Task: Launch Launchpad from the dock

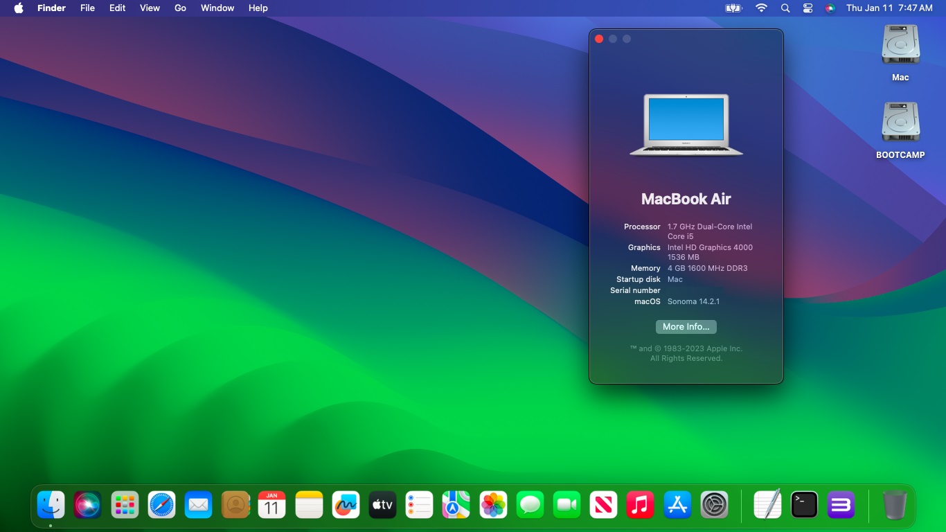Action: tap(125, 505)
